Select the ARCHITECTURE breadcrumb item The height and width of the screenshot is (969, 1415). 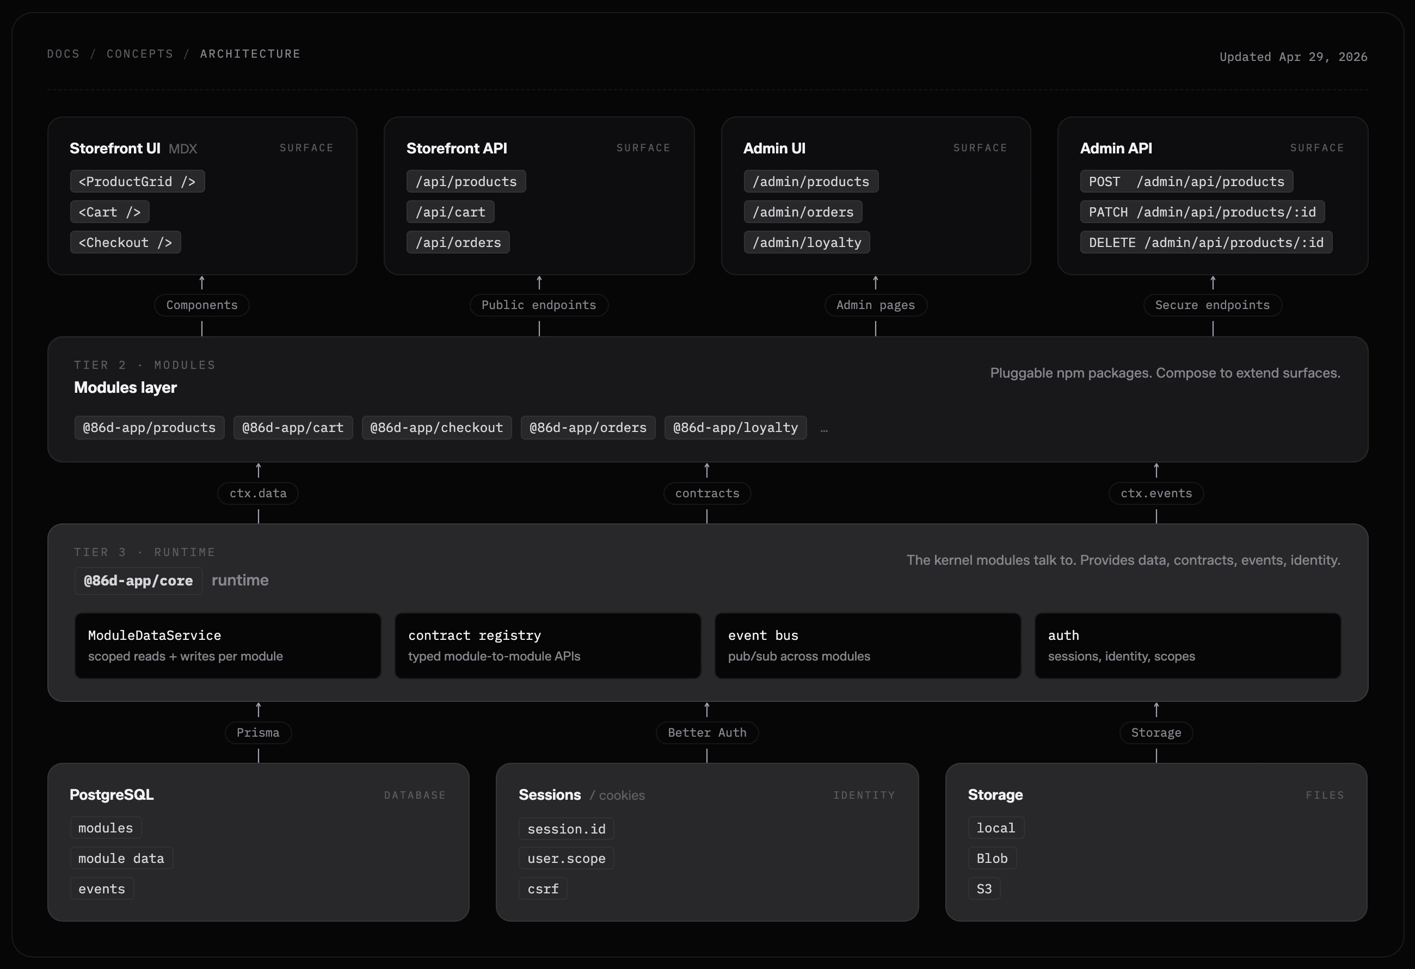[x=250, y=53]
